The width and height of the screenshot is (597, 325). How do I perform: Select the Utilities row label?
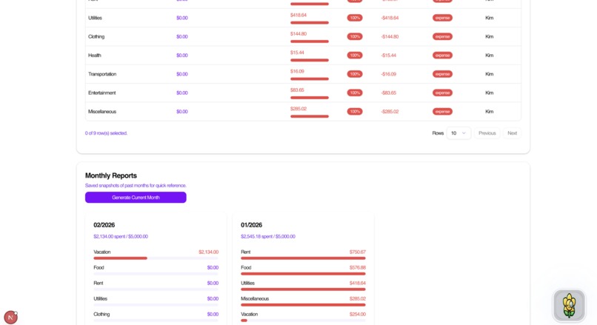click(95, 18)
